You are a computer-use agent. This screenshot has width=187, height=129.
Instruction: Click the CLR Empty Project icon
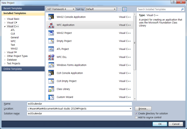[51, 81]
